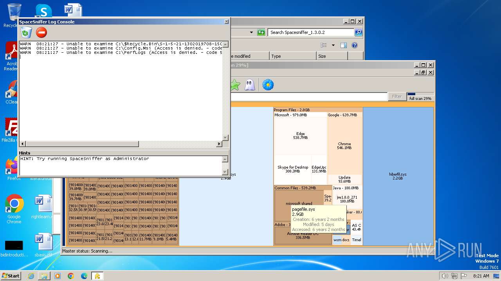
Task: Launch Microsoft Edge from the taskbar
Action: 84,276
